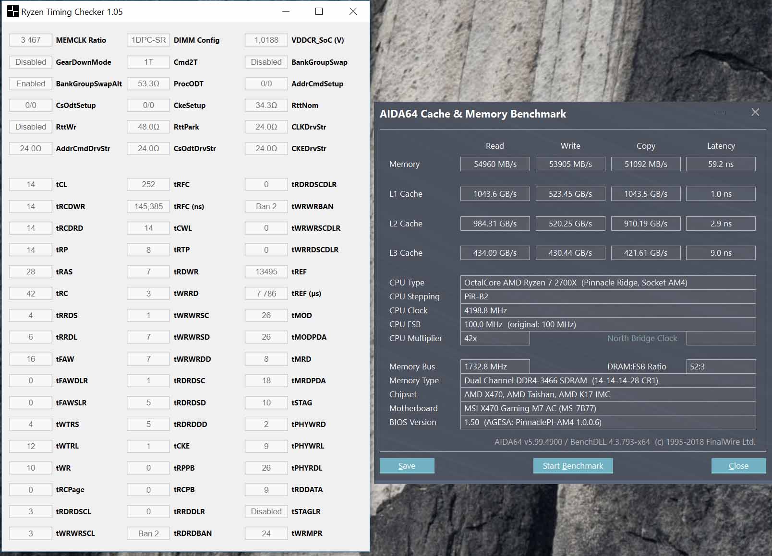Click the Memory Bus 1732.8 MHz field
Screen dimensions: 772x556
point(495,367)
